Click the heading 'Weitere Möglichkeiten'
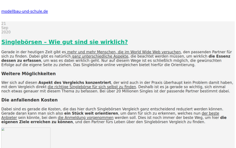236x148 pixels. click(x=28, y=73)
